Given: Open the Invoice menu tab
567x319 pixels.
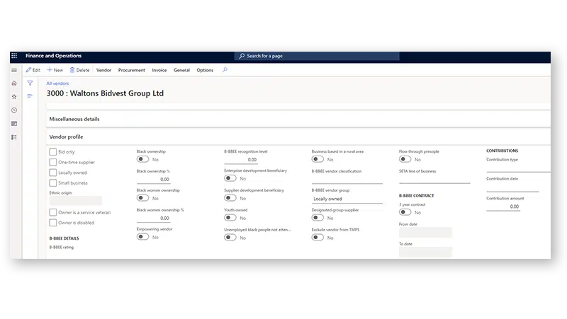Looking at the screenshot, I should pyautogui.click(x=159, y=70).
